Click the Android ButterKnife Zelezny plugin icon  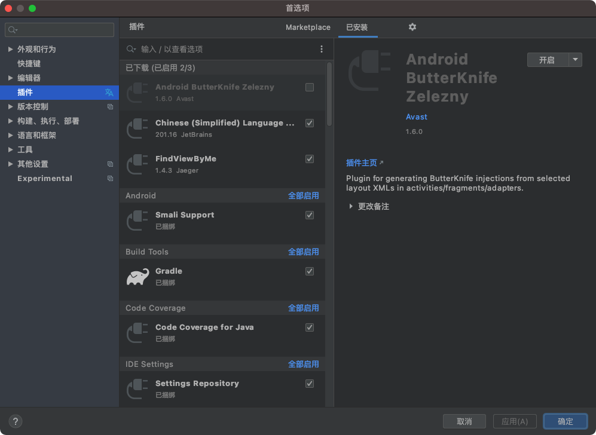[x=137, y=92]
